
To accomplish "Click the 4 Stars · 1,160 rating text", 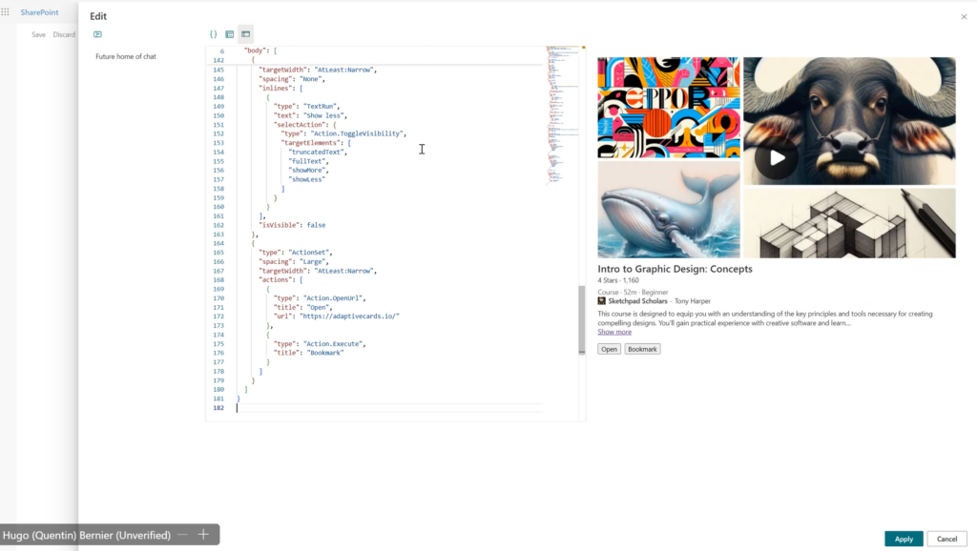I will coord(618,281).
